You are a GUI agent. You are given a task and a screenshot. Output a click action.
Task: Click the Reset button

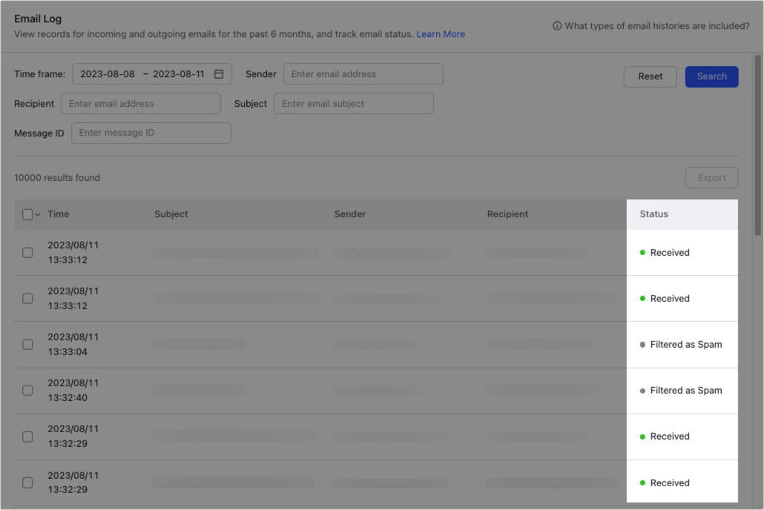click(x=650, y=76)
